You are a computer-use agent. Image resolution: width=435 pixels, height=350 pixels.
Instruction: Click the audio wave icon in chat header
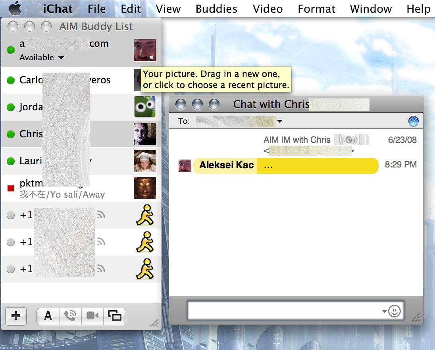click(351, 140)
